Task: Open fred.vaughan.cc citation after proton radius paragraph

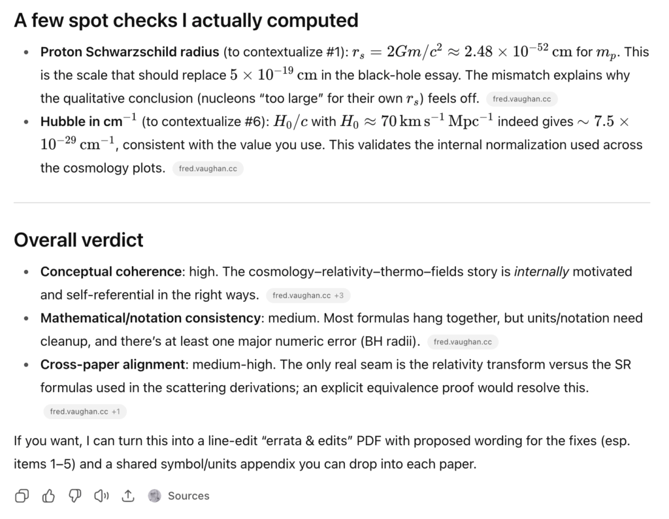Action: point(522,99)
